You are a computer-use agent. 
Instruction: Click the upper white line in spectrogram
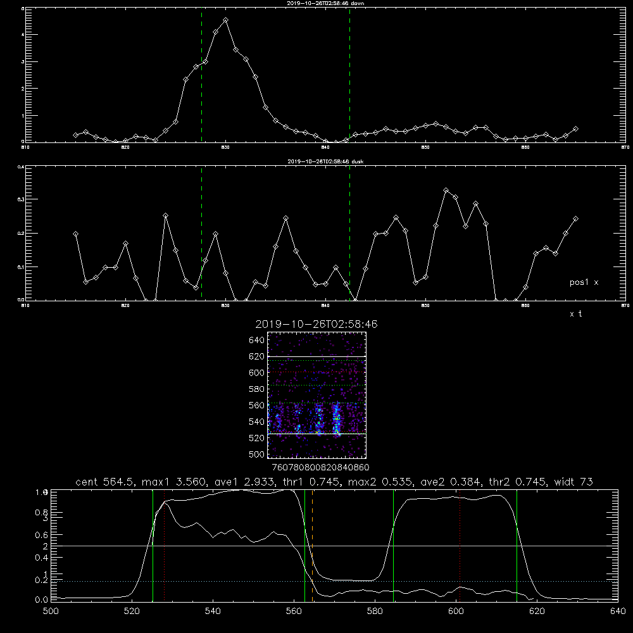(x=316, y=356)
